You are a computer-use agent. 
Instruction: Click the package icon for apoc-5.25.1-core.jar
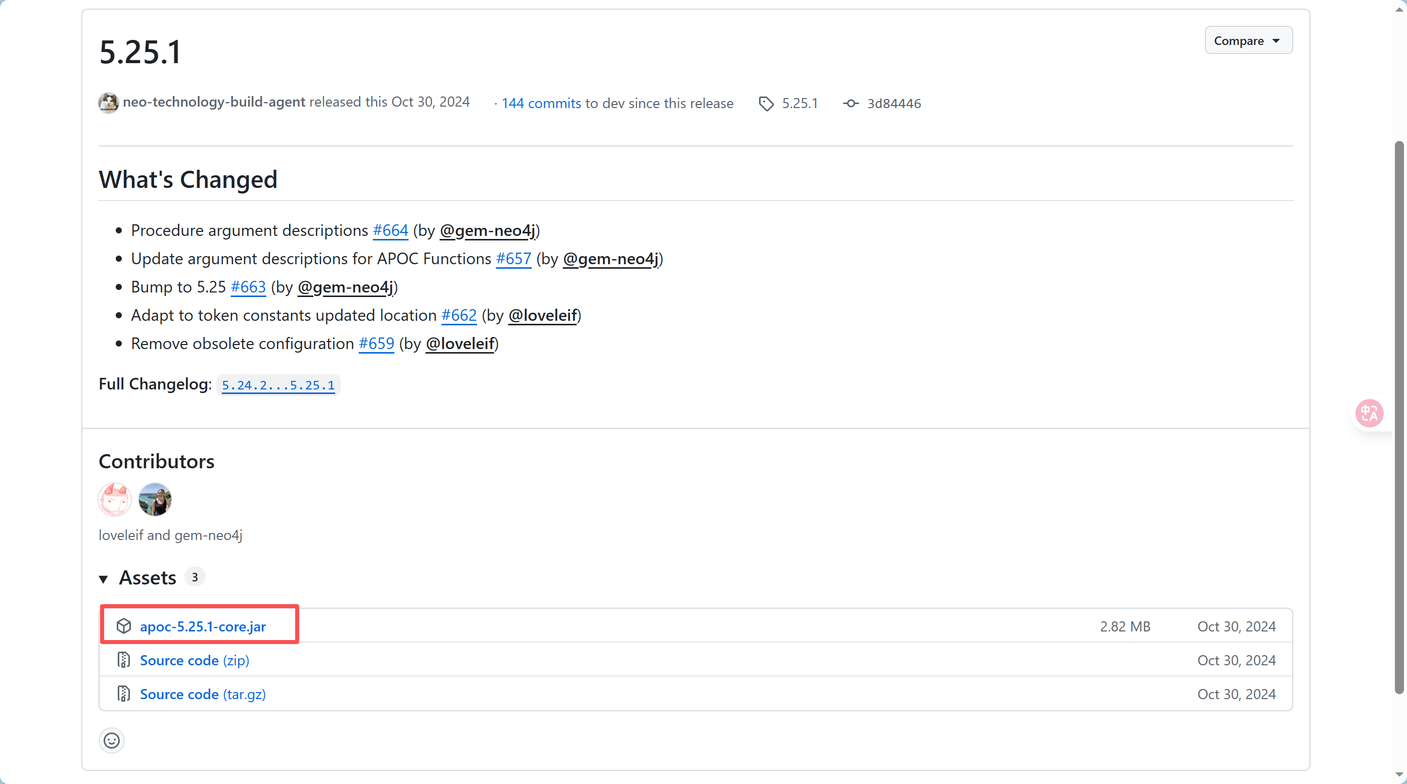point(124,626)
